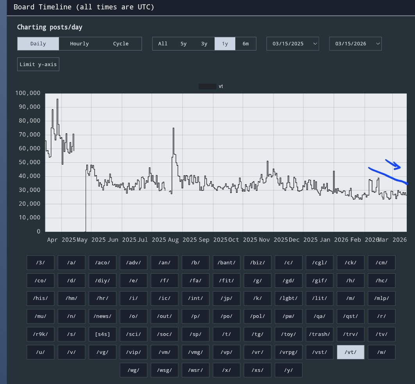Image resolution: width=415 pixels, height=384 pixels.
Task: Select the 5y time range
Action: (x=183, y=44)
